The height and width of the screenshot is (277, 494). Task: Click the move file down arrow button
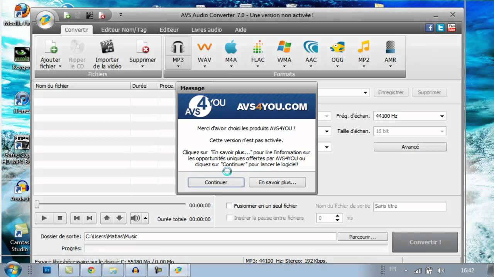pyautogui.click(x=120, y=218)
